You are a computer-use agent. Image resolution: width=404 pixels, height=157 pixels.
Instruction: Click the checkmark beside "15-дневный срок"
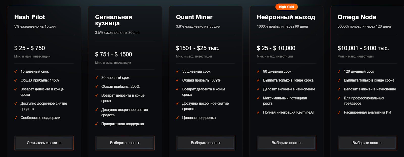16,71
